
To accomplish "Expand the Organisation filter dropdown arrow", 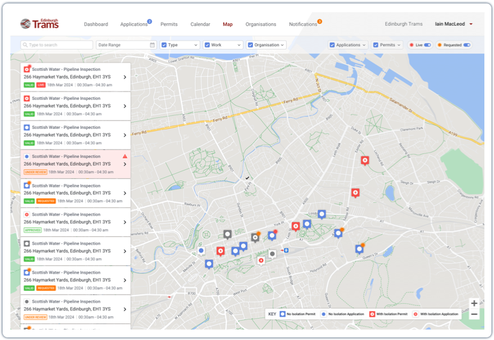I will click(282, 45).
